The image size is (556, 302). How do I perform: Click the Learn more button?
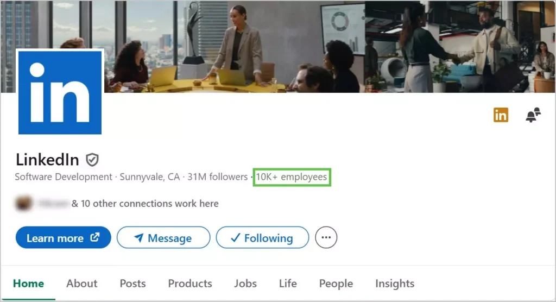click(x=63, y=238)
